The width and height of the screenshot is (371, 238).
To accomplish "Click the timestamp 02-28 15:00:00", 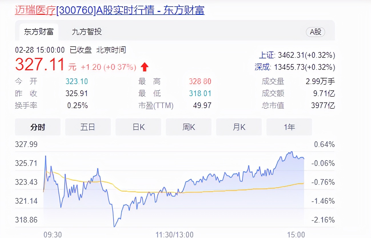I will pyautogui.click(x=40, y=50).
